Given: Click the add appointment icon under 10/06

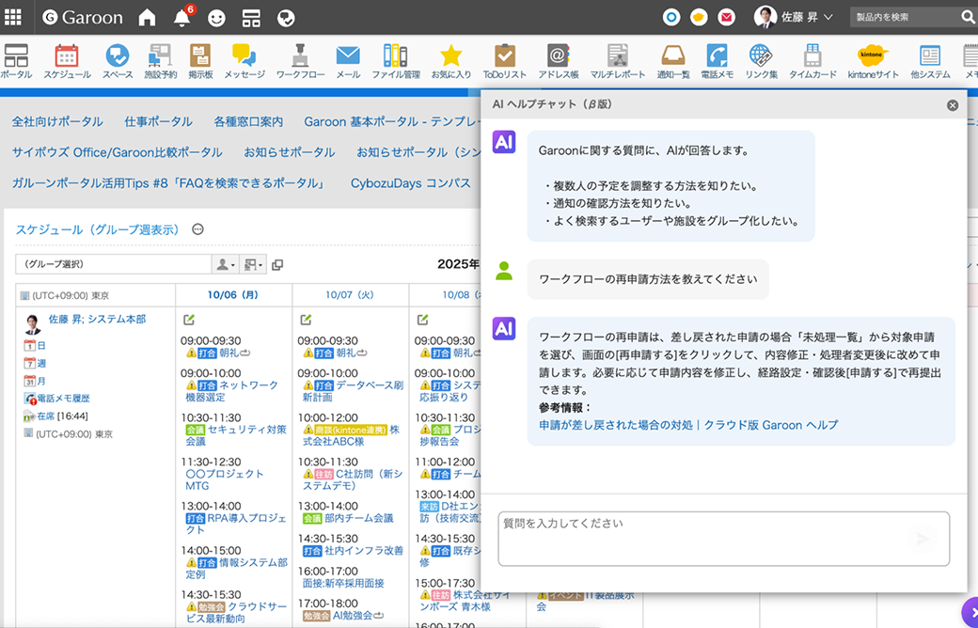Looking at the screenshot, I should [x=189, y=320].
